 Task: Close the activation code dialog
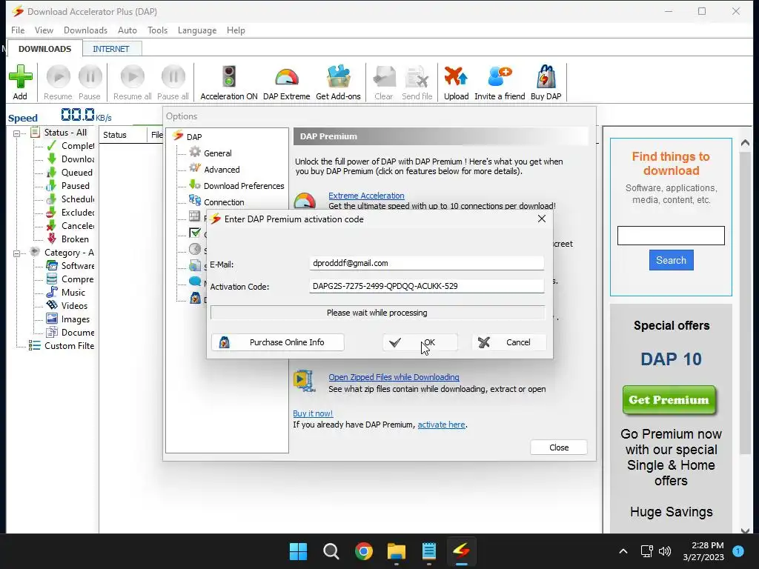point(542,219)
